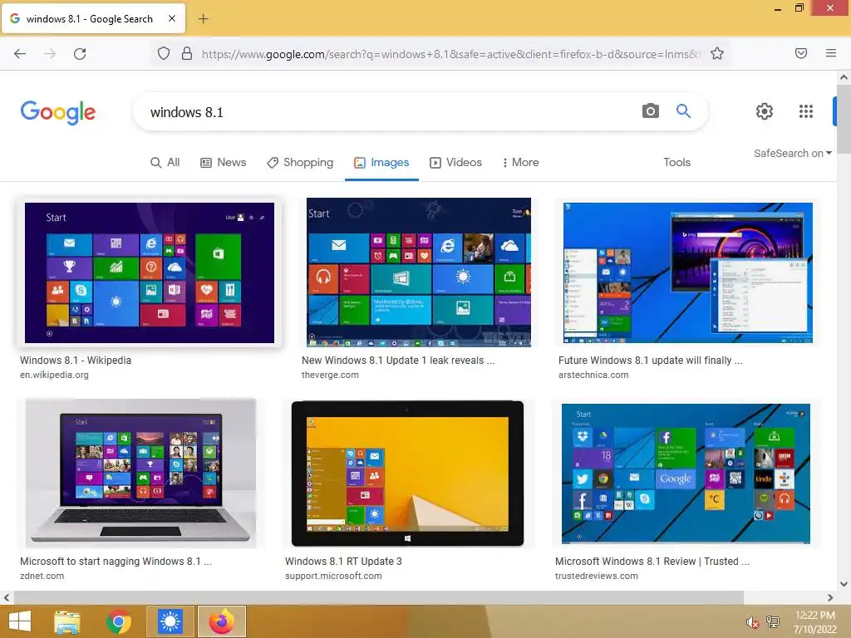This screenshot has height=638, width=851.
Task: Open 'Microsoft Windows 8.1 Review | Trusted' link
Action: (652, 562)
